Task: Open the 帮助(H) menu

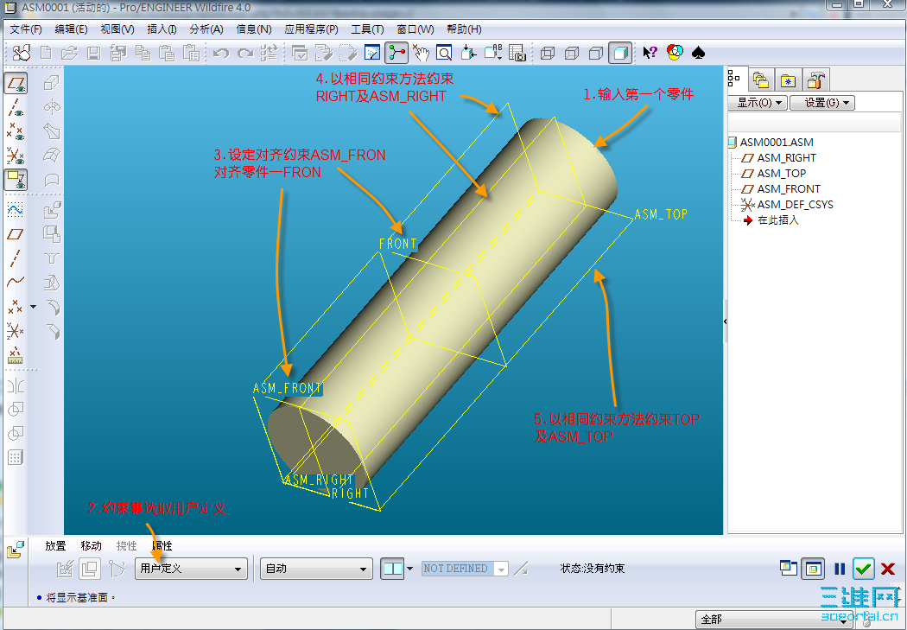Action: [464, 29]
